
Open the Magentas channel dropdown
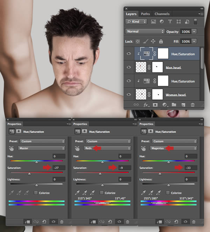173,148
